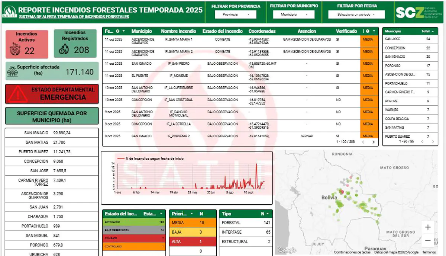The width and height of the screenshot is (446, 256).
Task: Open Sistema de Alerta Temprana link
Action: tap(74, 17)
